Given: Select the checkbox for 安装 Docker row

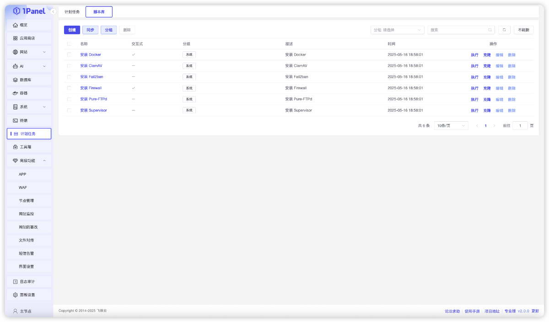Looking at the screenshot, I should [69, 54].
